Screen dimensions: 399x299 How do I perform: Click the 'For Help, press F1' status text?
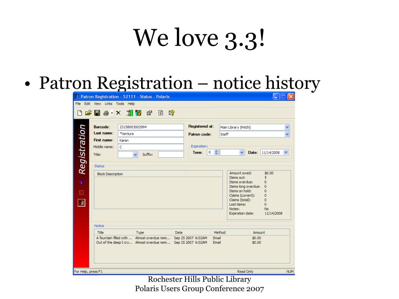pos(88,271)
